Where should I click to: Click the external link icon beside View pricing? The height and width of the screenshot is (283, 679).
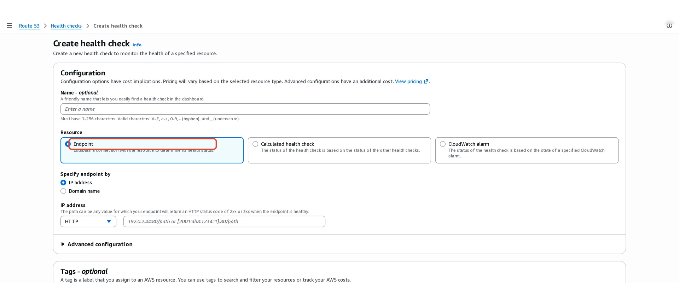click(x=426, y=81)
